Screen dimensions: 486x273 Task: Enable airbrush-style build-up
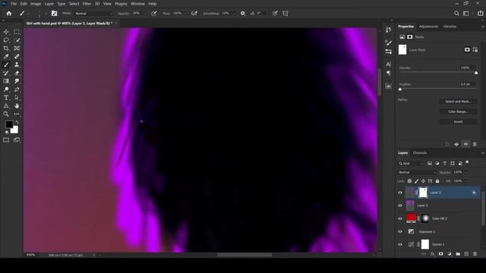[x=194, y=14]
